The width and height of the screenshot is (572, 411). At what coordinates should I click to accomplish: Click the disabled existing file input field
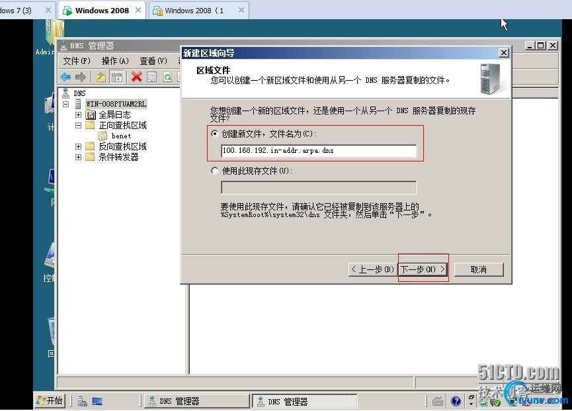[x=319, y=187]
